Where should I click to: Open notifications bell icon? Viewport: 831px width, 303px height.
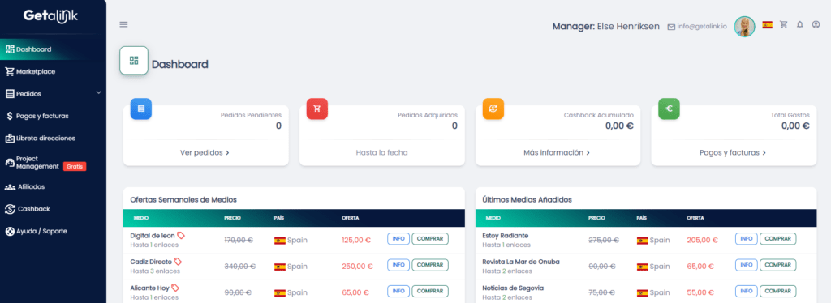pyautogui.click(x=799, y=24)
